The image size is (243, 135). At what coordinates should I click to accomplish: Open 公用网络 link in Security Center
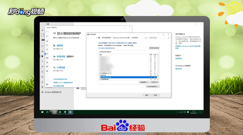pos(61,68)
